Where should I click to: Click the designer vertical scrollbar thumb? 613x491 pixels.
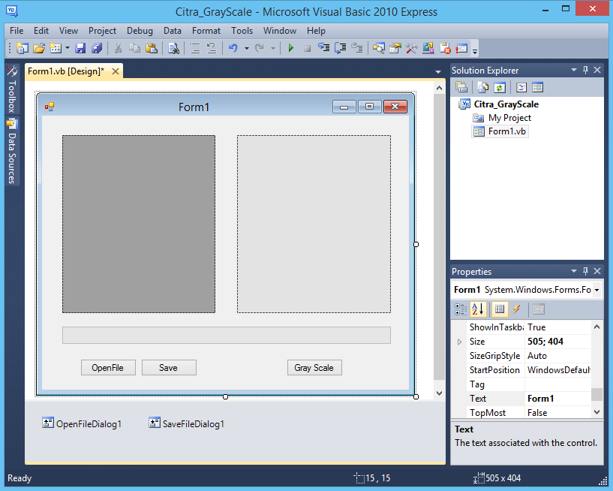click(439, 237)
